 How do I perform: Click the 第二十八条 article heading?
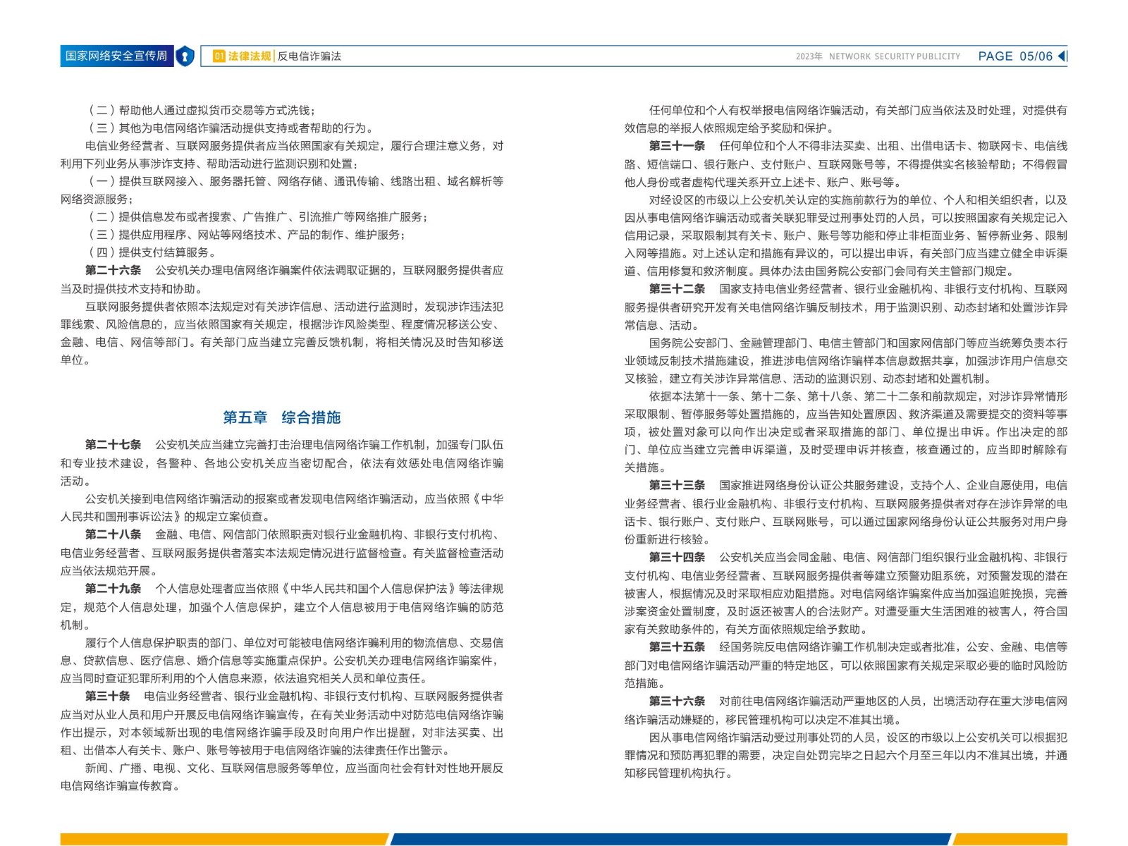(113, 534)
